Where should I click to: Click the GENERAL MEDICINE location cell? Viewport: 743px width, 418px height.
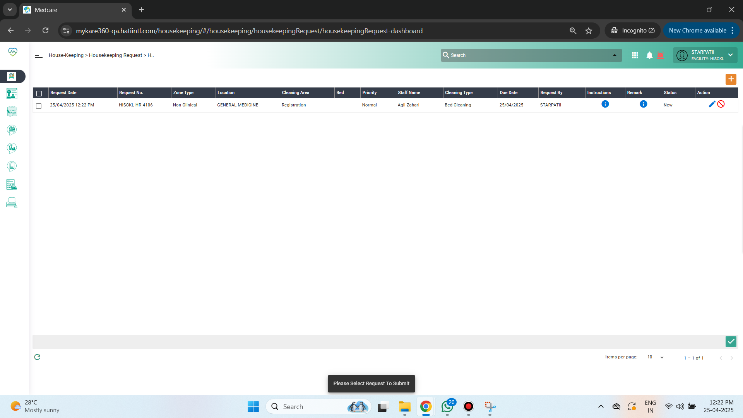tap(238, 105)
